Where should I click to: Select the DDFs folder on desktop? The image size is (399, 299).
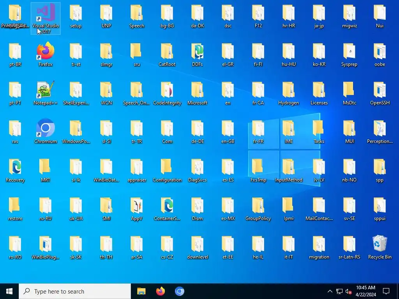click(198, 55)
